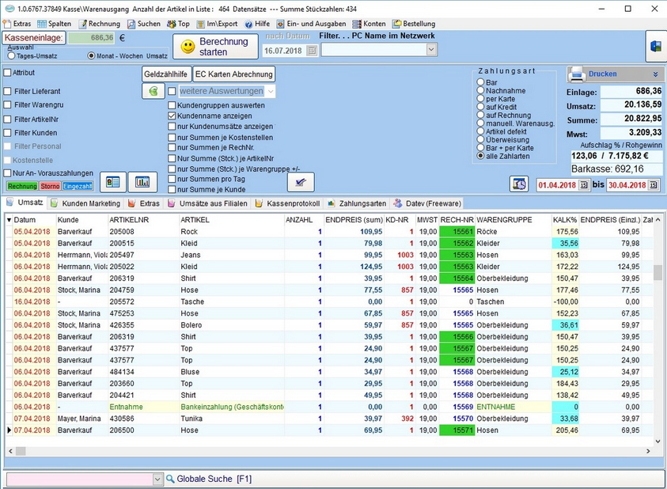Image resolution: width=667 pixels, height=489 pixels.
Task: Click the Kasseneinlage amount input field
Action: [x=91, y=37]
